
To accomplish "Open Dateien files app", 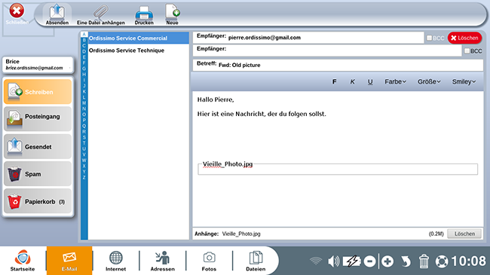I will (256, 261).
